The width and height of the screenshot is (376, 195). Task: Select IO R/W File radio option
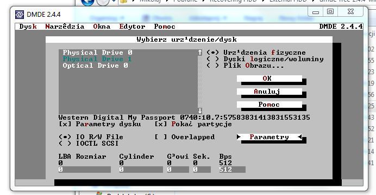click(x=91, y=137)
